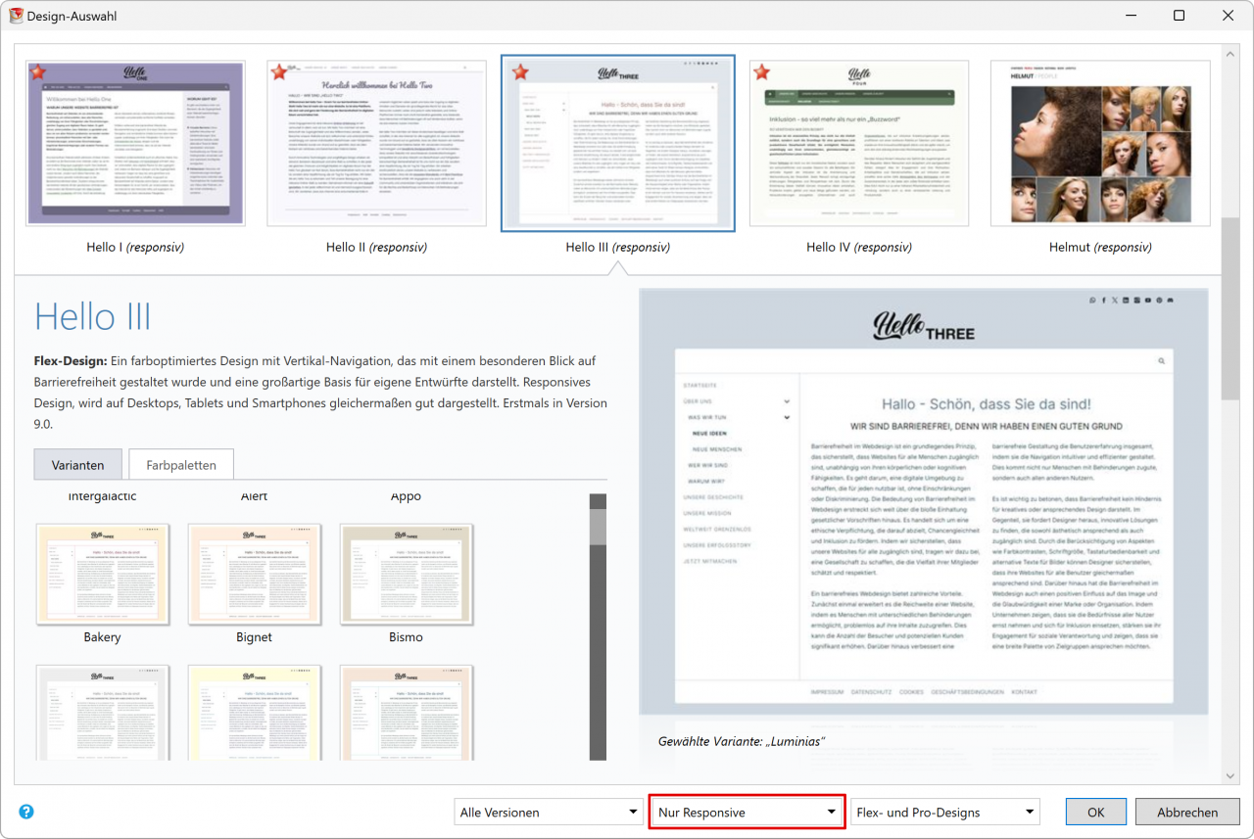Click the red star on Hello II thumbnail
The height and width of the screenshot is (839, 1254).
coord(278,71)
